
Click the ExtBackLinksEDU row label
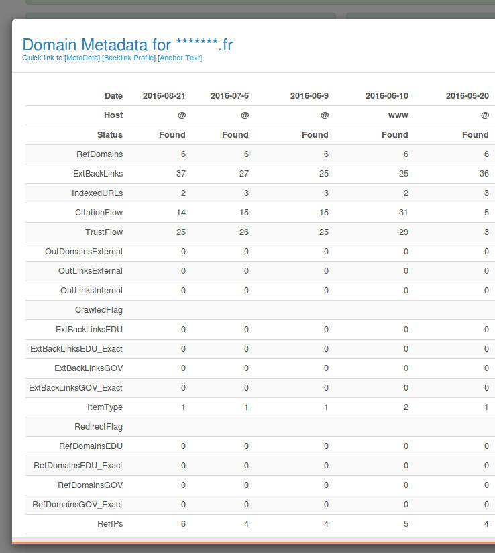pyautogui.click(x=89, y=330)
